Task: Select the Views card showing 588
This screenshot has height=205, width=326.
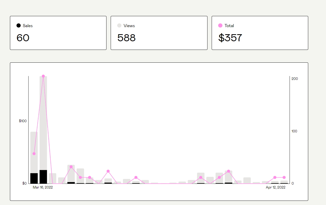Action: pyautogui.click(x=159, y=33)
